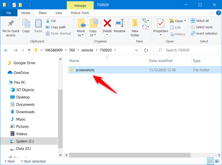The height and width of the screenshot is (165, 222).
Task: Open Properties of the selected item
Action: (x=161, y=27)
